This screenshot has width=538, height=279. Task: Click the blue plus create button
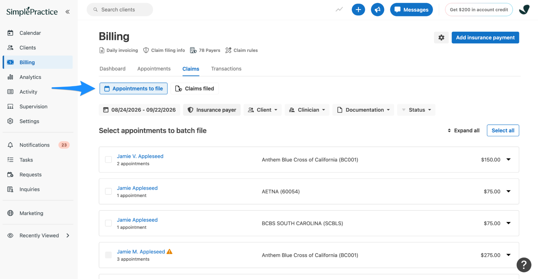click(358, 10)
